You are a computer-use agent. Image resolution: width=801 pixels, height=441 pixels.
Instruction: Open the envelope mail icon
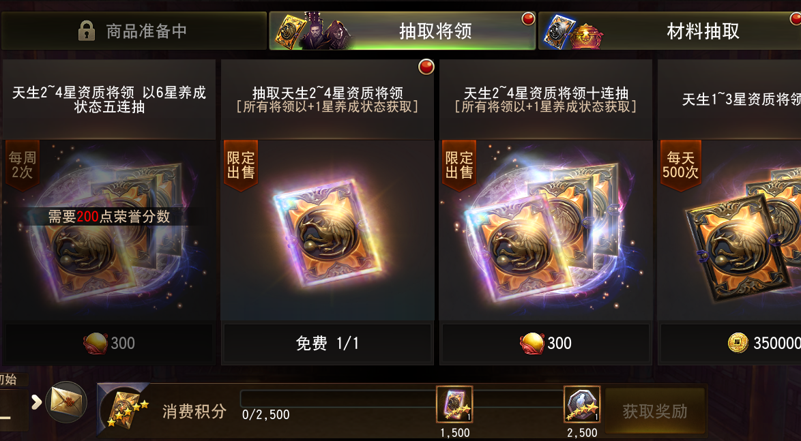pos(66,401)
